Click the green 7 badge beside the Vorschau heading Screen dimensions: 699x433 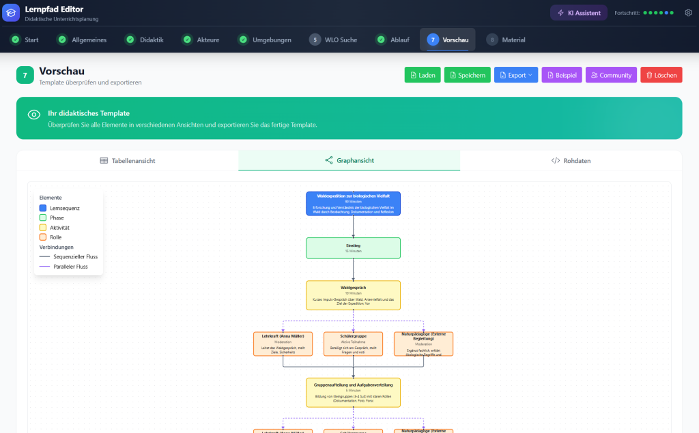tap(25, 75)
